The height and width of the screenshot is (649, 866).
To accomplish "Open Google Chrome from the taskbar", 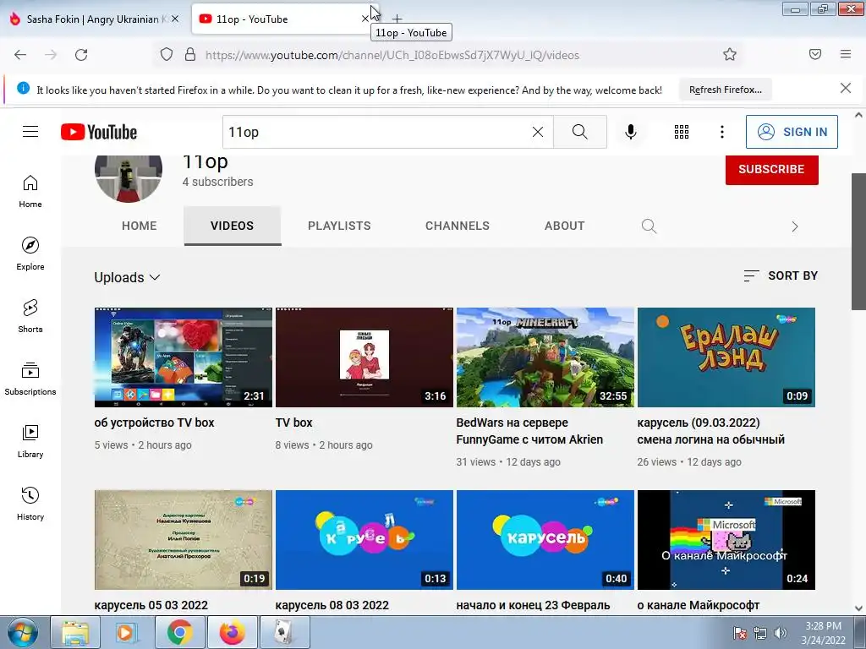I will pyautogui.click(x=180, y=632).
